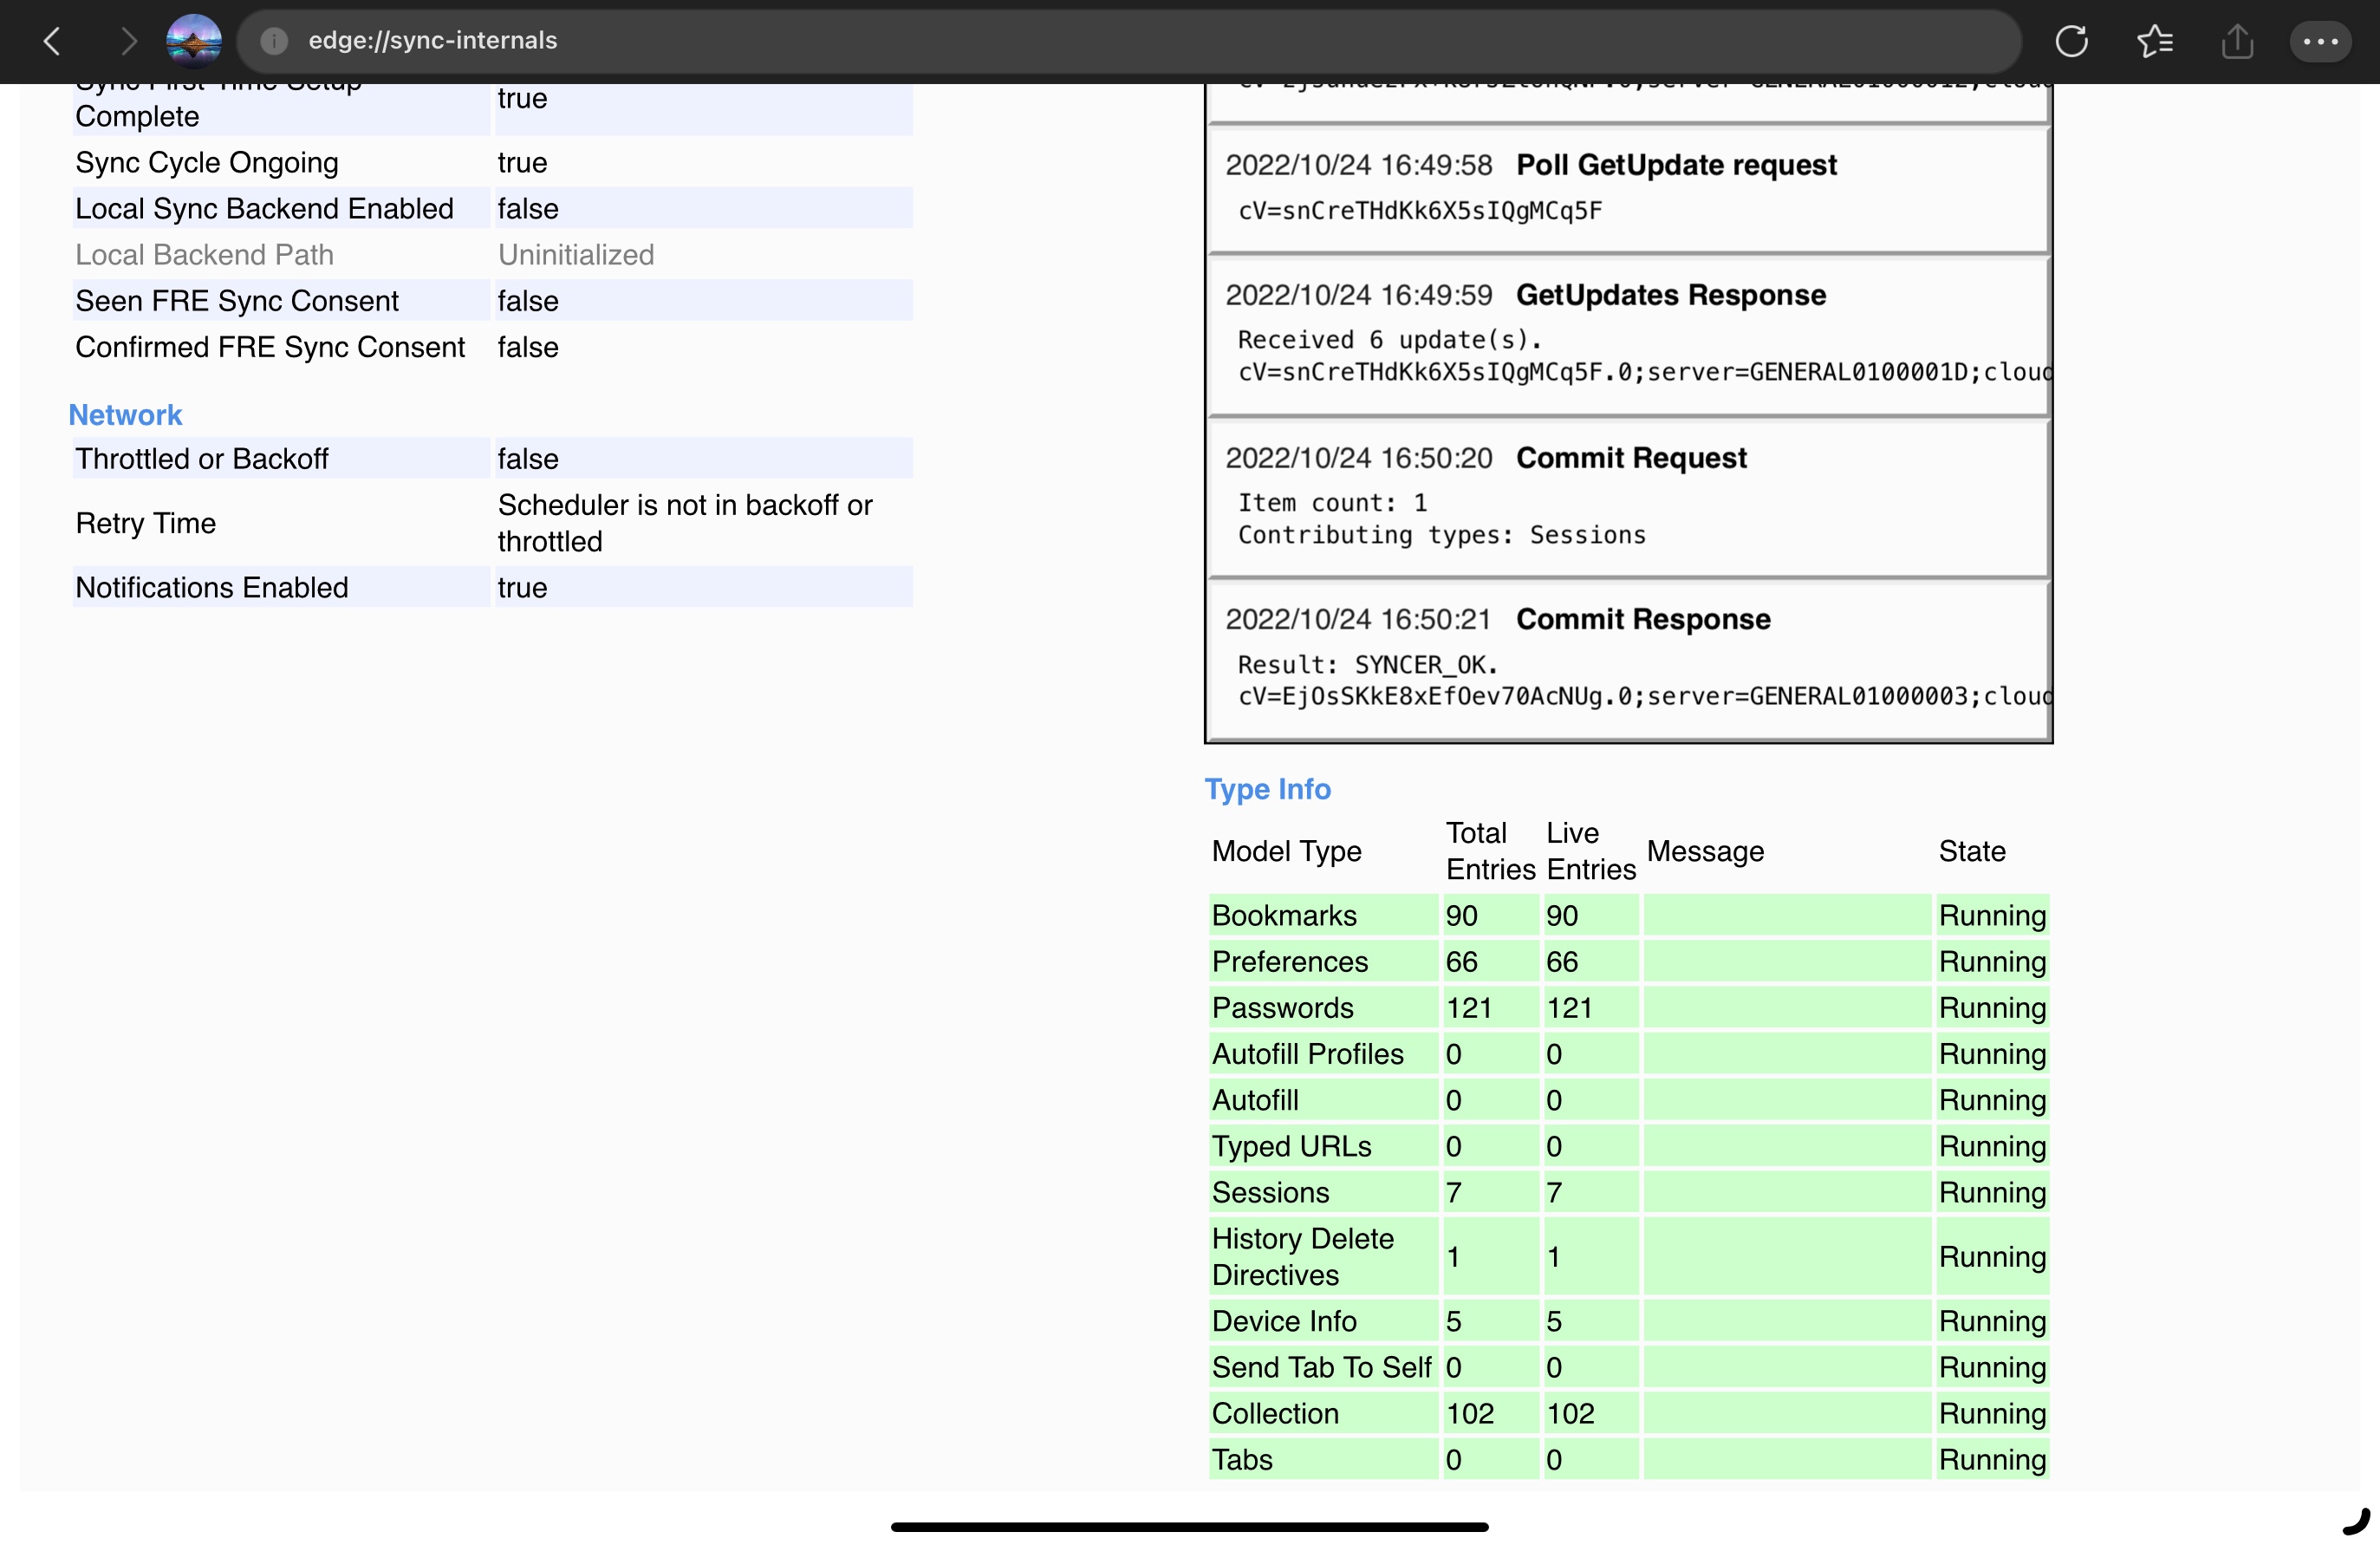Click the Type Info section heading
Screen dimensions: 2380x1545
(1267, 788)
